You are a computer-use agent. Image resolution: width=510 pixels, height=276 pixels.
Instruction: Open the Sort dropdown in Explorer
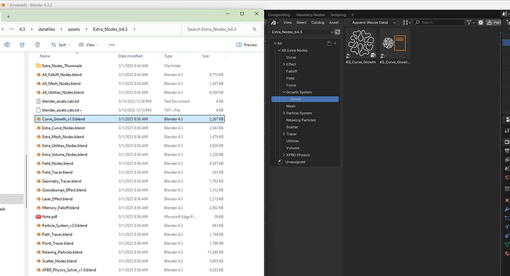[61, 45]
